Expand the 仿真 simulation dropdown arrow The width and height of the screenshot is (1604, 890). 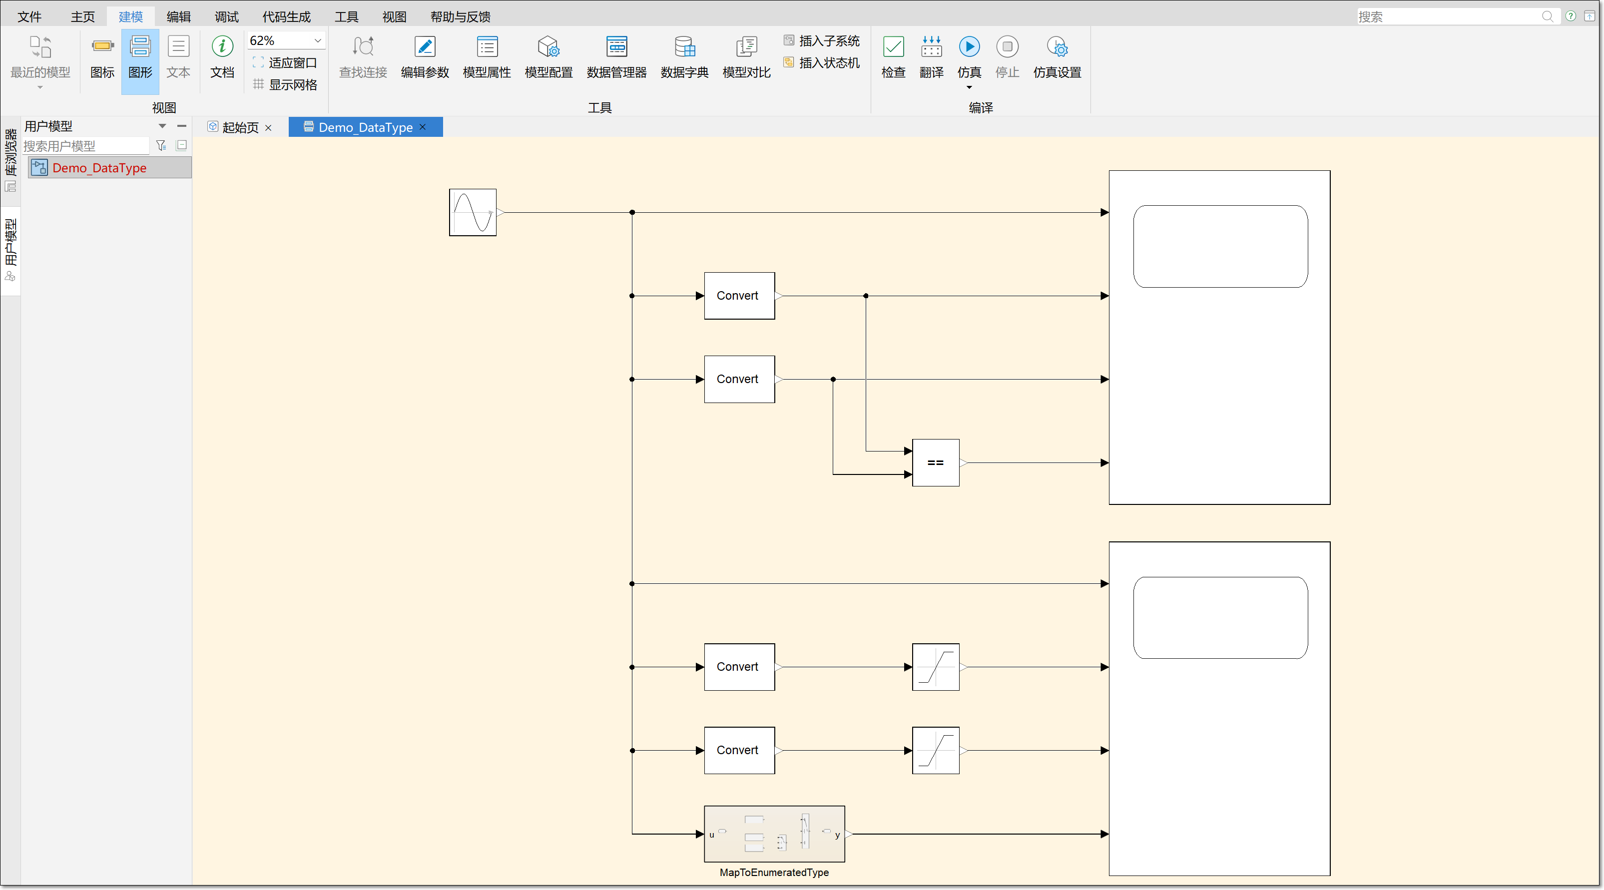tap(969, 87)
